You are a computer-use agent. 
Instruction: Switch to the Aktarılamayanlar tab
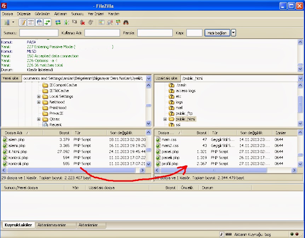click(x=56, y=225)
